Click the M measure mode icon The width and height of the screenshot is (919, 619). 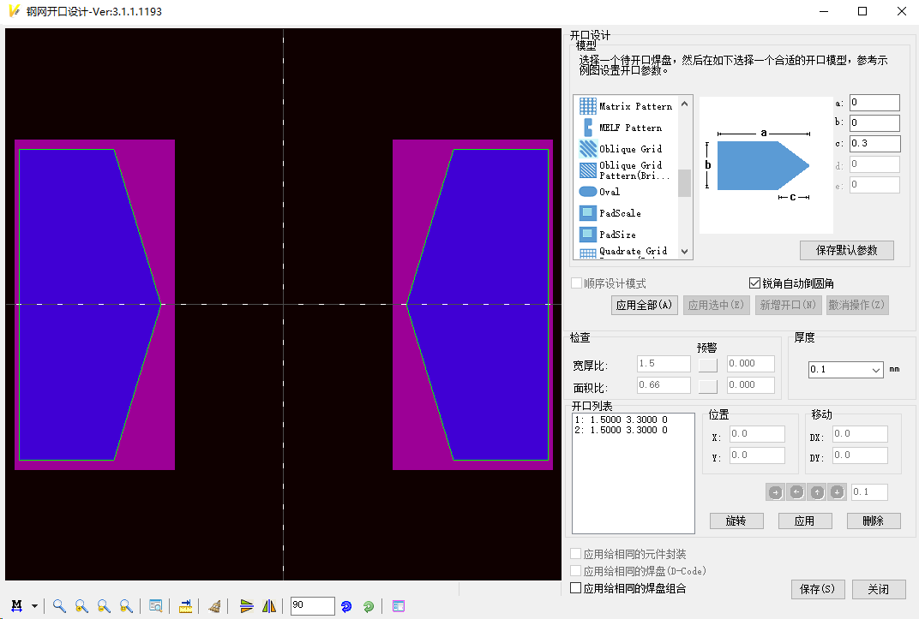16,606
